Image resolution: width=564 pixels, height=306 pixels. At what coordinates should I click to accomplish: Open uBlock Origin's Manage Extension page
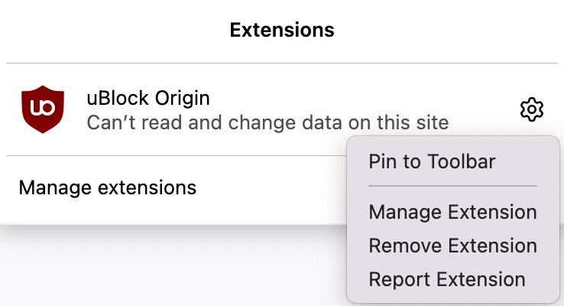452,212
